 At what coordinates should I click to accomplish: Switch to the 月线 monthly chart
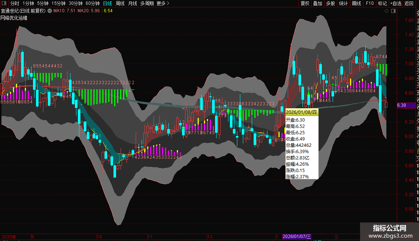132,3
